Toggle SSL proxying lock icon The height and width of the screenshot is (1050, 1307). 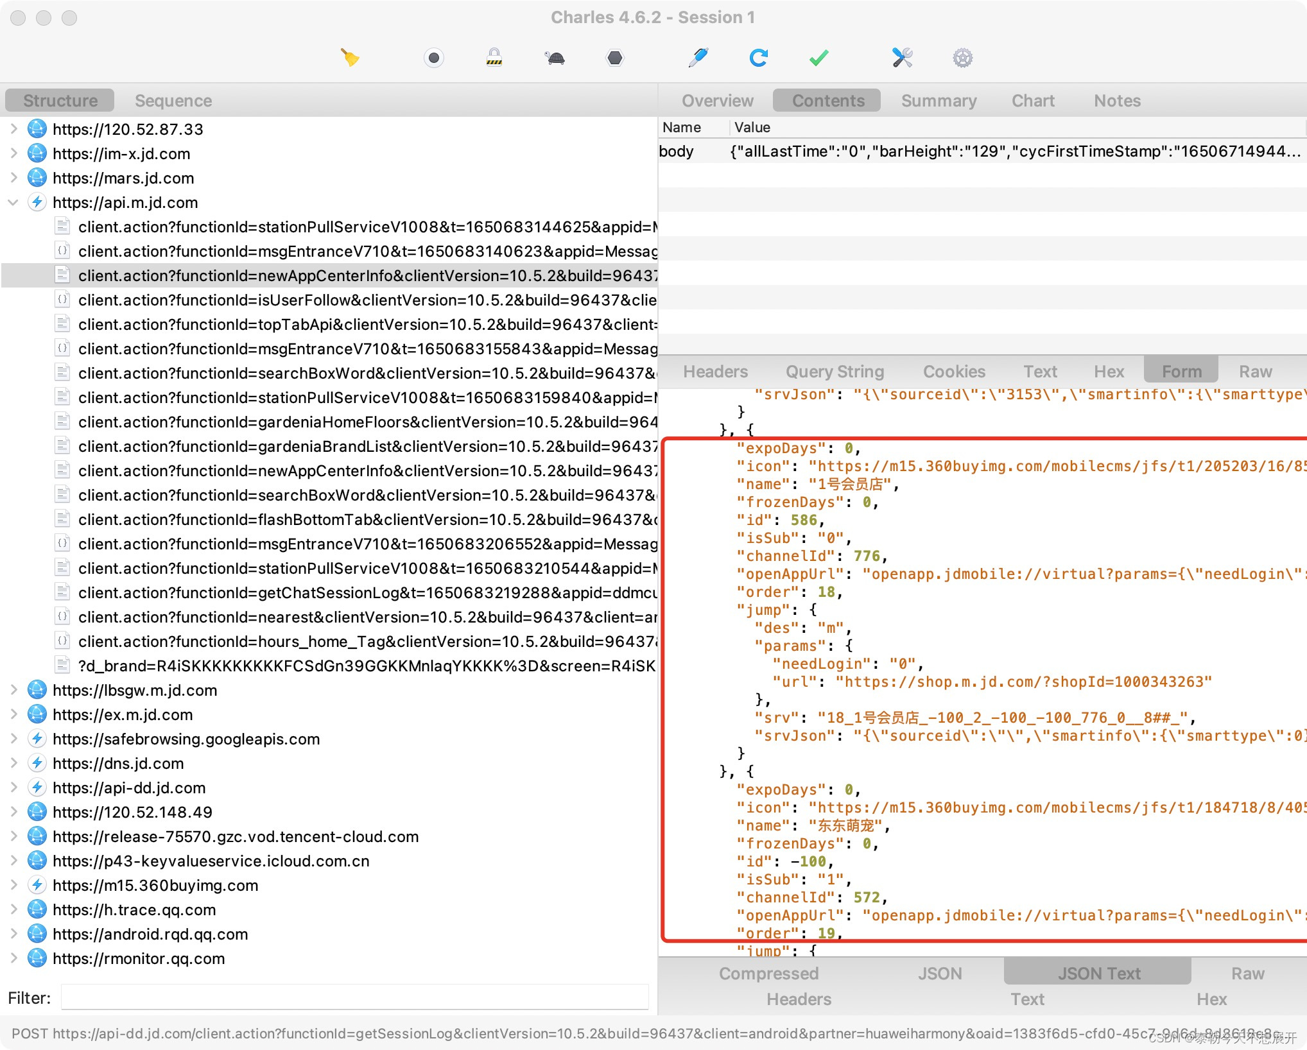pyautogui.click(x=494, y=58)
